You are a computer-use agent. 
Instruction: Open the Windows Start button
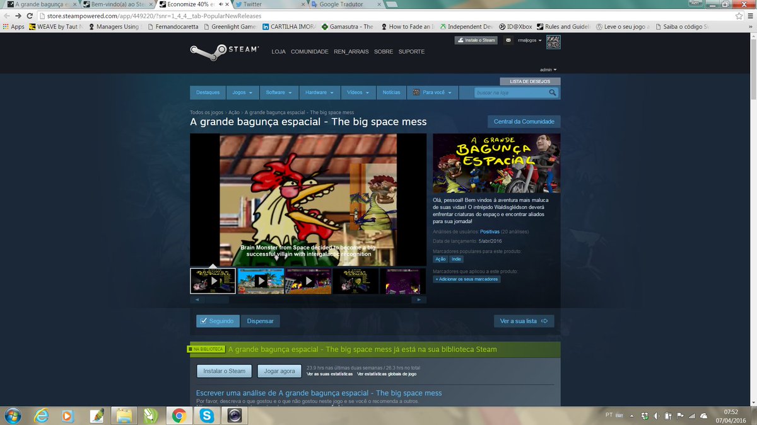(12, 416)
